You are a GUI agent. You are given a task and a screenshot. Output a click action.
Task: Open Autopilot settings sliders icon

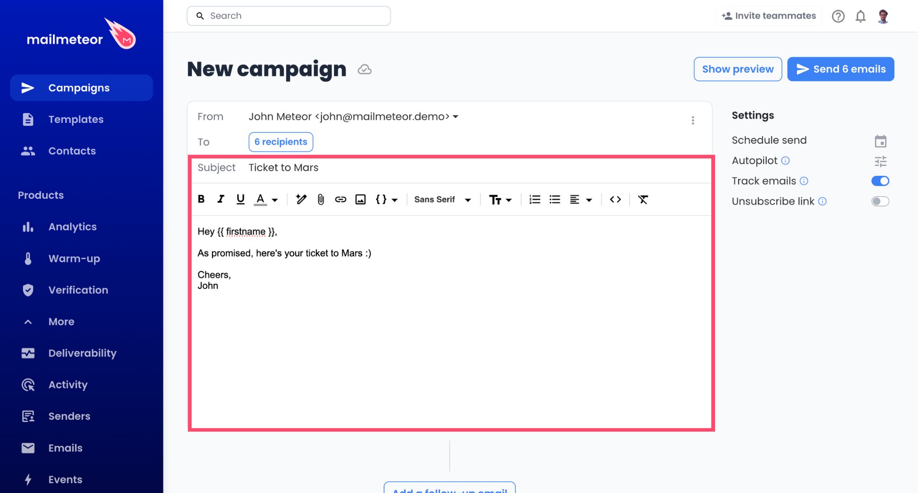tap(880, 161)
